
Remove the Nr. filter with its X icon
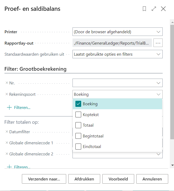coord(7,83)
